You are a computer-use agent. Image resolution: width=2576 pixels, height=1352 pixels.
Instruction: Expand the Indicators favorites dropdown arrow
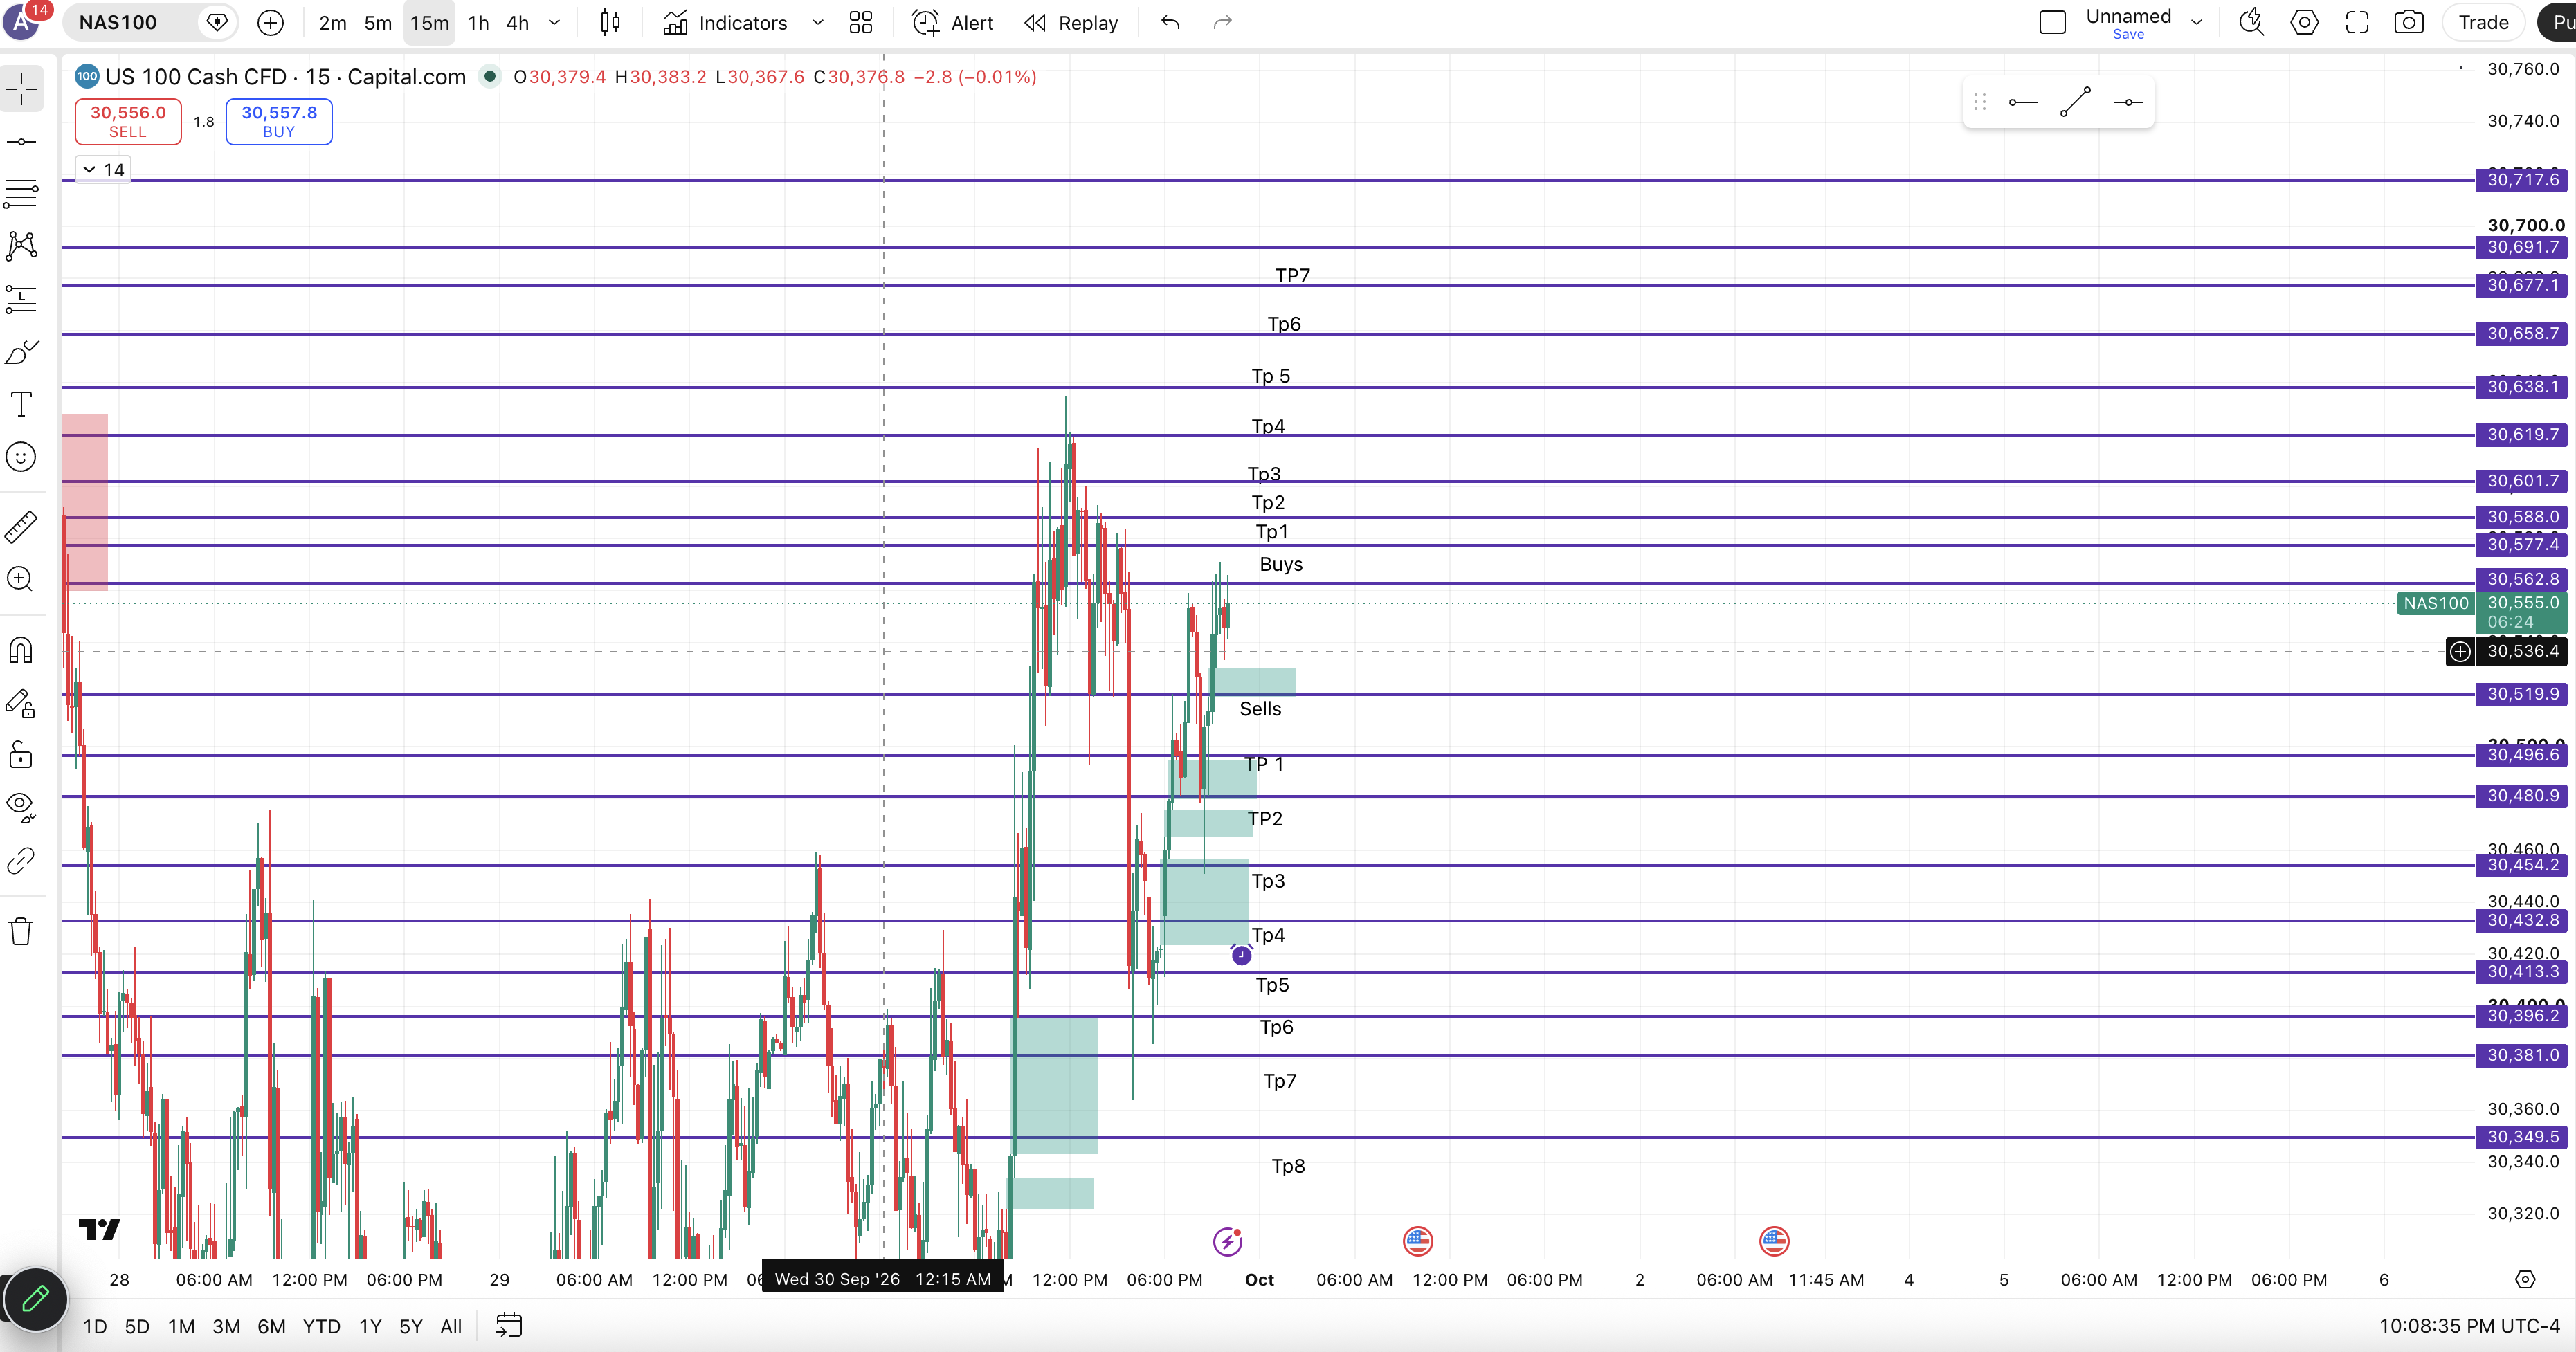[817, 22]
